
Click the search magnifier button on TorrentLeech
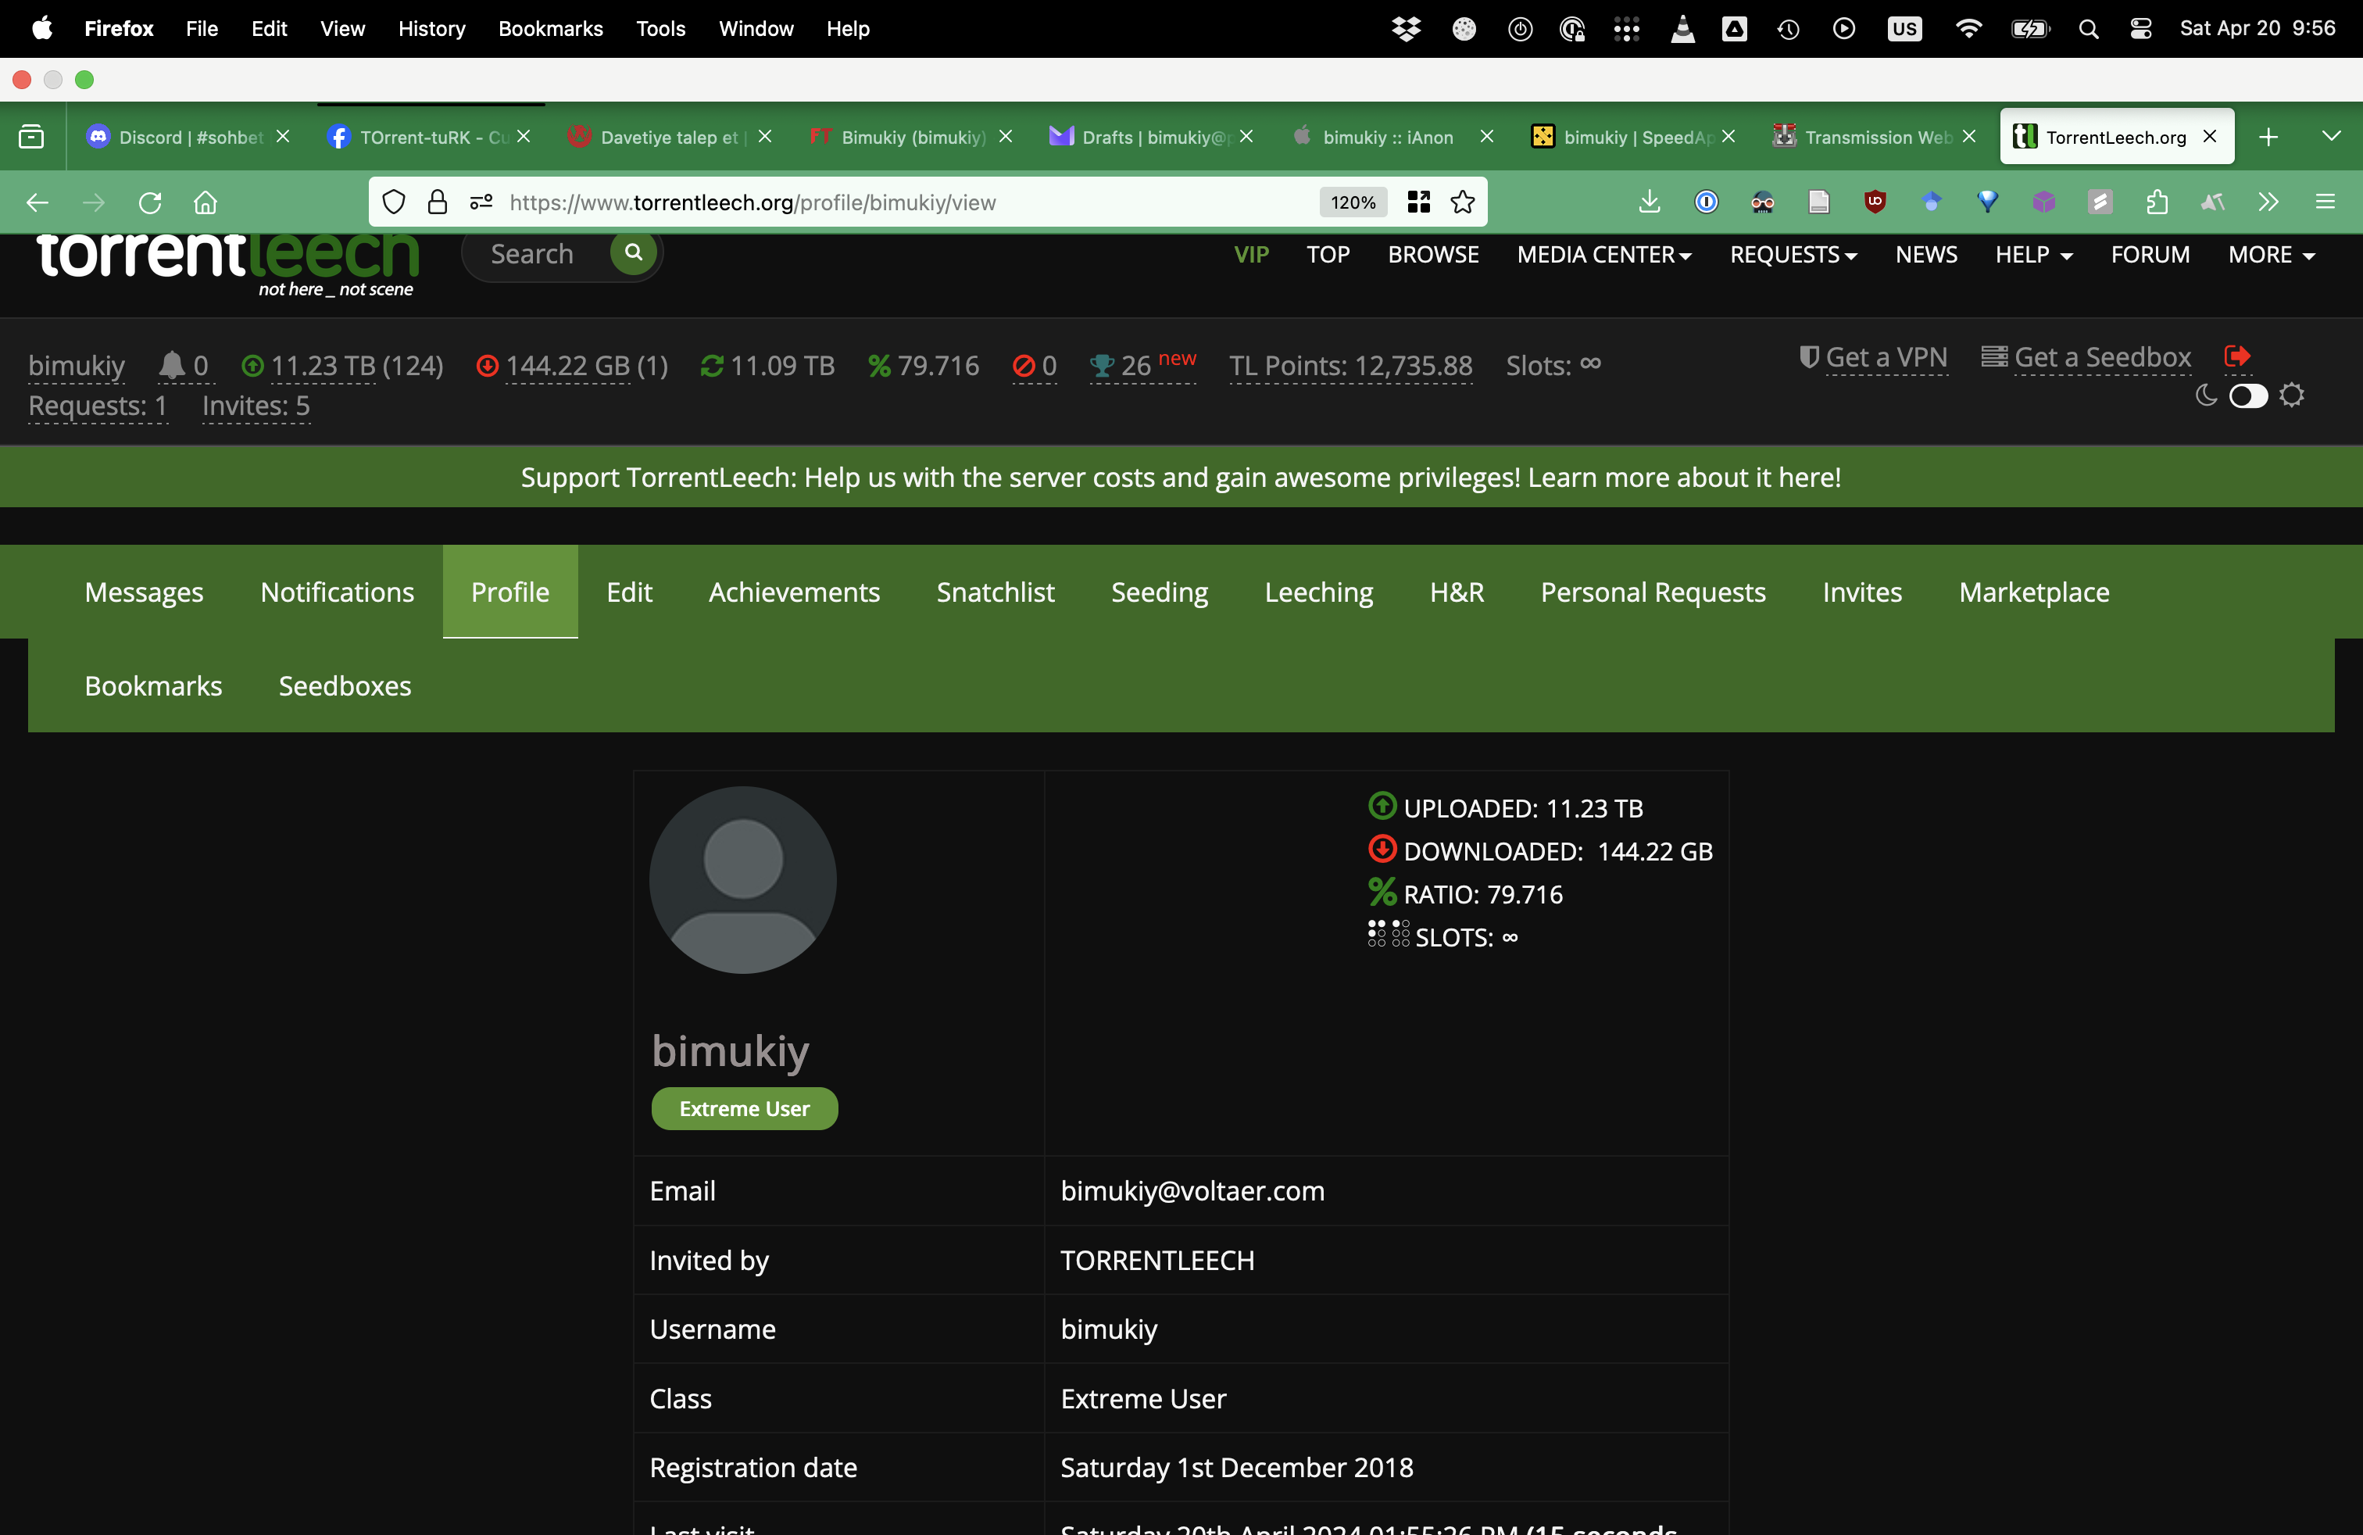pos(634,253)
